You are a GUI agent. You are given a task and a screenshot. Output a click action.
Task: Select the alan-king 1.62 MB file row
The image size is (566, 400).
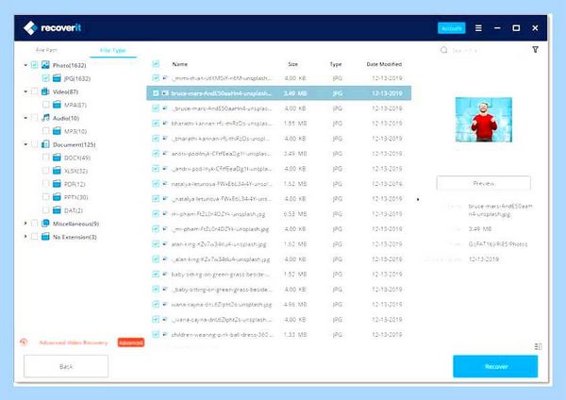pyautogui.click(x=278, y=244)
